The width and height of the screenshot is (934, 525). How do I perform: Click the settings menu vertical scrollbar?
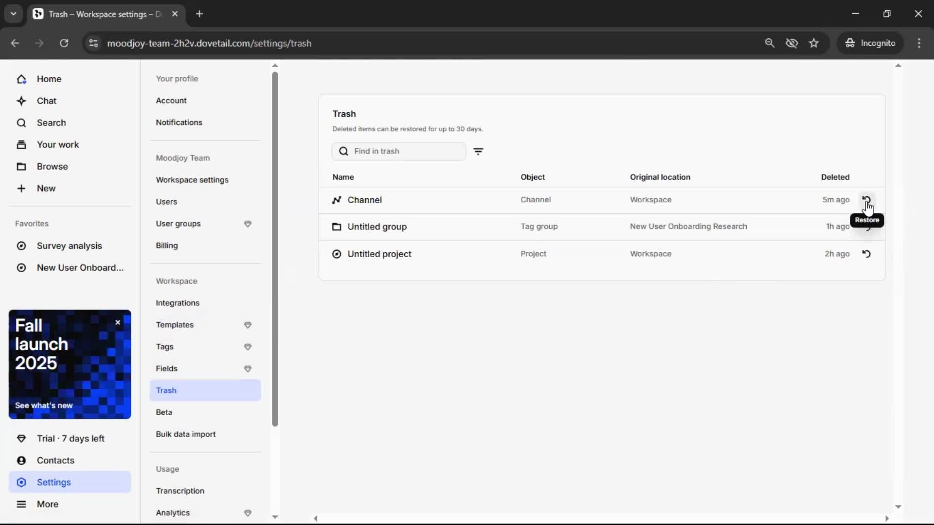[x=275, y=248]
